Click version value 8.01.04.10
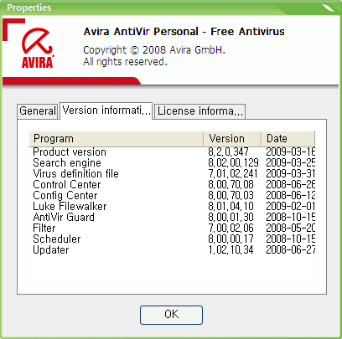 pos(231,207)
